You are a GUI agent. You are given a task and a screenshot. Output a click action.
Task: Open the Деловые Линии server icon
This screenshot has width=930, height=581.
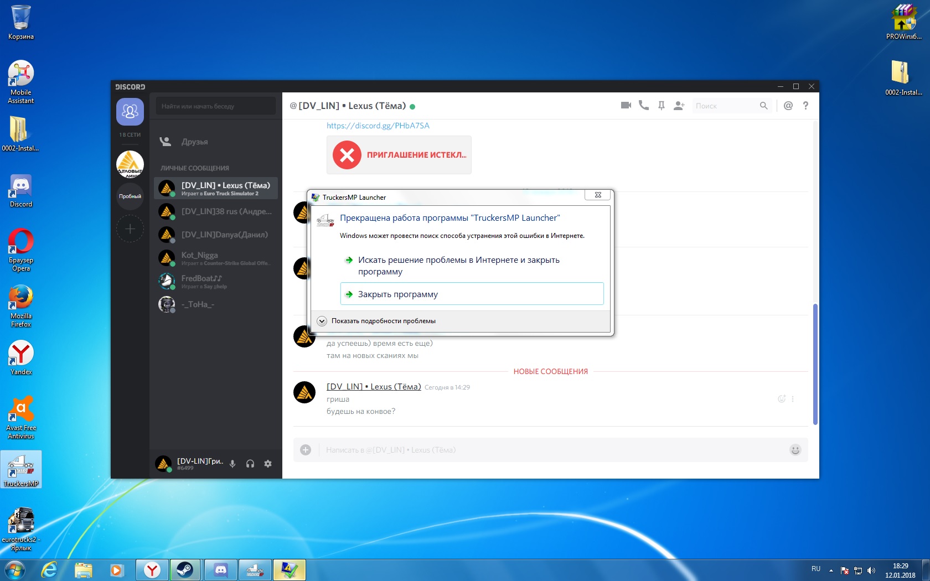click(130, 164)
